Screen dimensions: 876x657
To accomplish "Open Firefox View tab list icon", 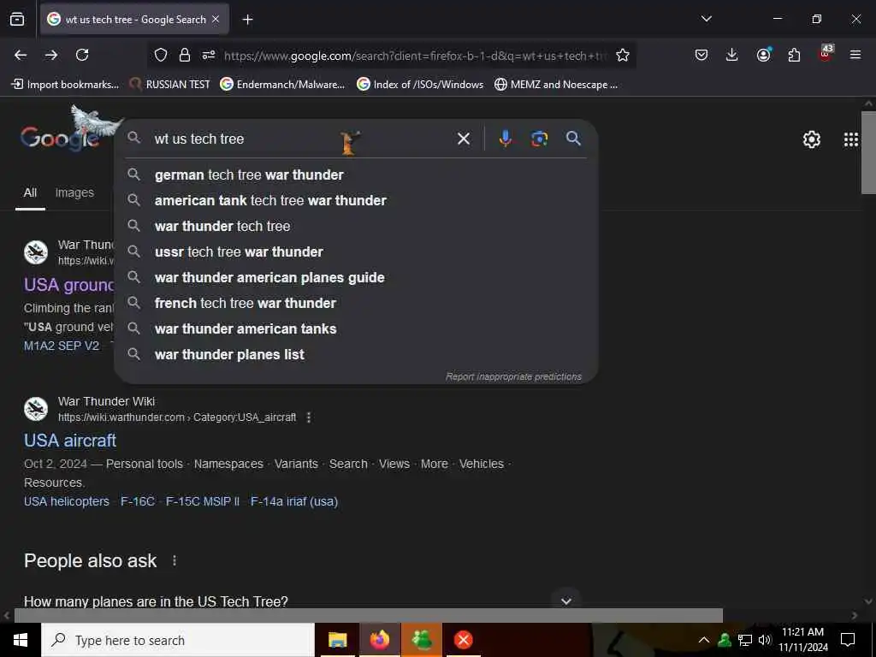I will point(17,19).
